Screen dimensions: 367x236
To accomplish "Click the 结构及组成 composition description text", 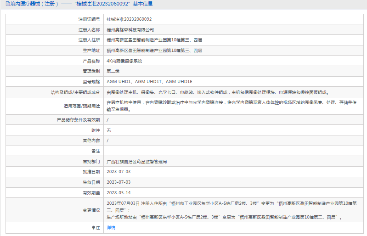I will click(x=218, y=92).
